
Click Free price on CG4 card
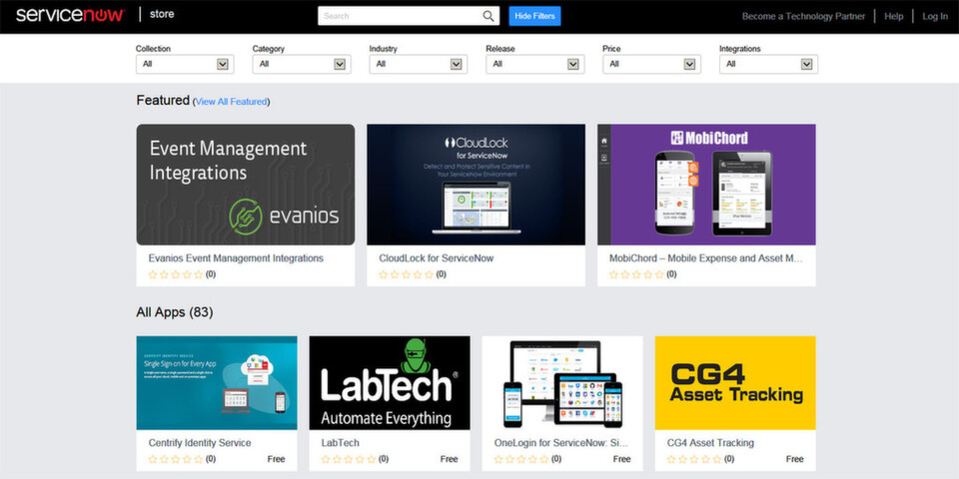tap(794, 459)
